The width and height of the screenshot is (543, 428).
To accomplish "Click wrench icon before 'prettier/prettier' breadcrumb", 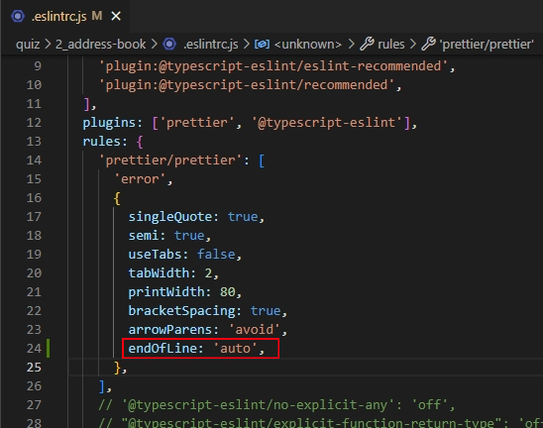I will [x=428, y=44].
